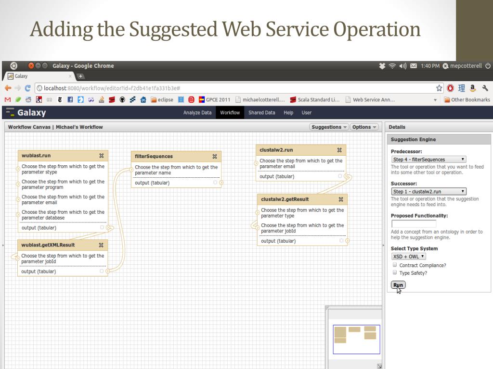Open the Scala Standard Li... bookmark
This screenshot has width=493, height=369.
click(x=315, y=100)
